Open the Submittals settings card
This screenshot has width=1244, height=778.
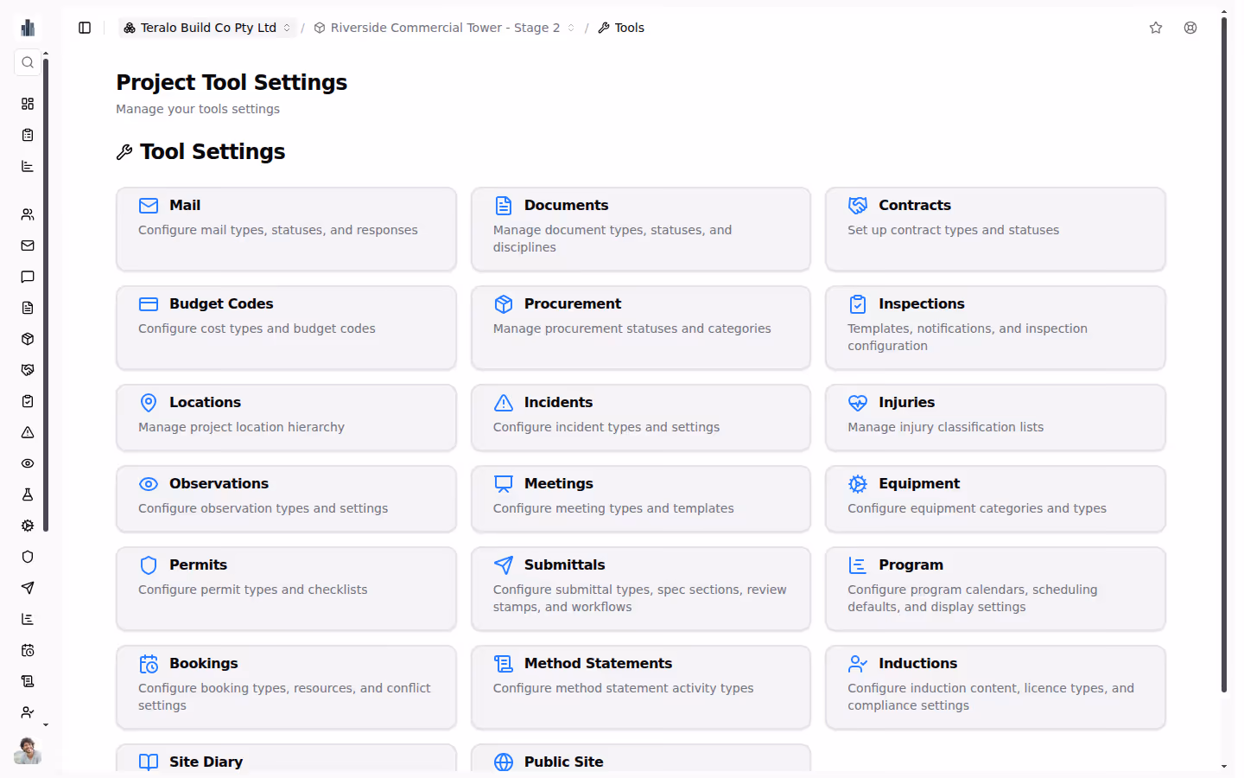[641, 589]
